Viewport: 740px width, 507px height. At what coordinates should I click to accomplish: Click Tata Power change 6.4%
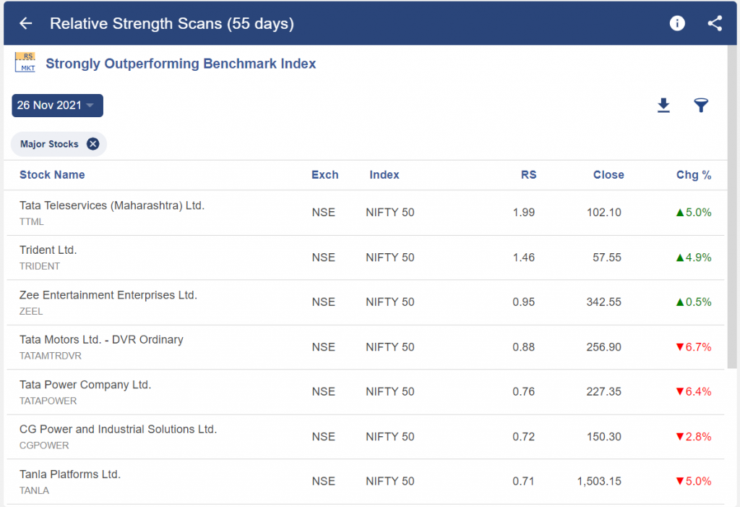pos(693,392)
